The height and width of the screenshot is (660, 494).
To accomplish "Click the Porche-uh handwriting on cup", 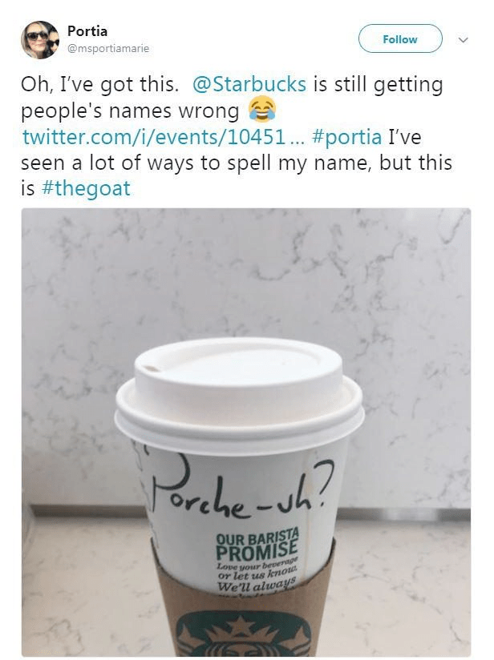I will click(241, 485).
